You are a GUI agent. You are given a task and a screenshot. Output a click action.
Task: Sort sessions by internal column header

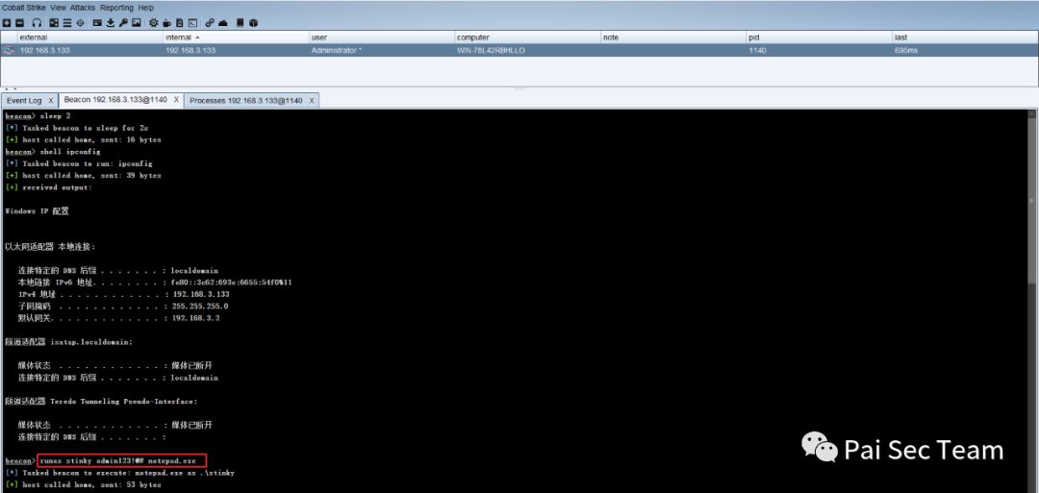pos(236,37)
